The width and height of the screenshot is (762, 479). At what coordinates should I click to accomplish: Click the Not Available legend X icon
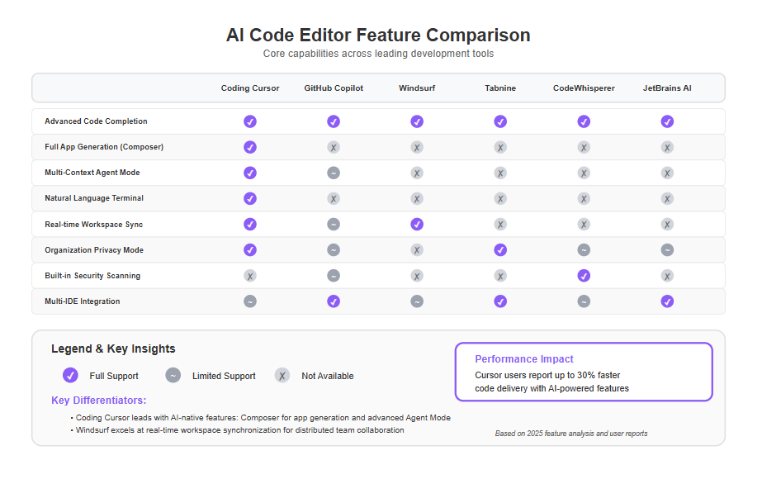pyautogui.click(x=282, y=376)
